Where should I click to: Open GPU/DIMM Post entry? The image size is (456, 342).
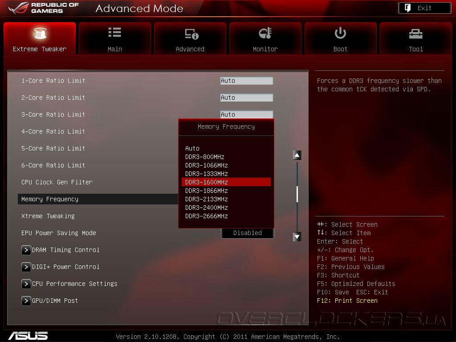click(55, 301)
